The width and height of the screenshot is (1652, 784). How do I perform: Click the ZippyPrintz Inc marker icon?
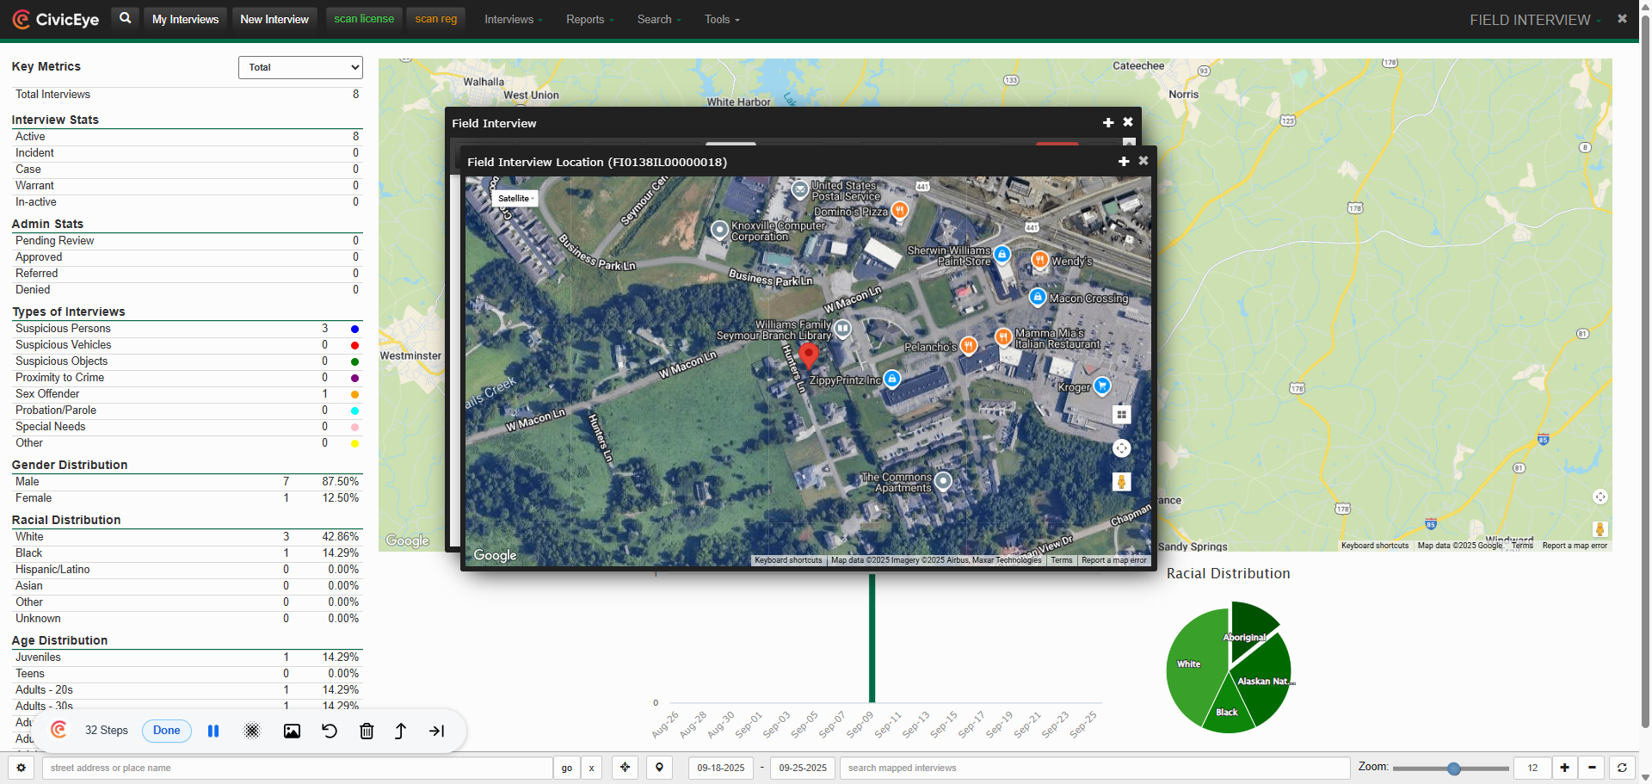click(x=892, y=379)
